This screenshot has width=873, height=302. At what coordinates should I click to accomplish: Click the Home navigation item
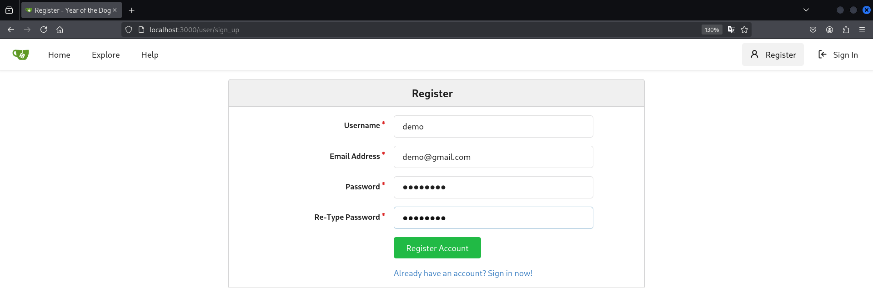(x=59, y=55)
